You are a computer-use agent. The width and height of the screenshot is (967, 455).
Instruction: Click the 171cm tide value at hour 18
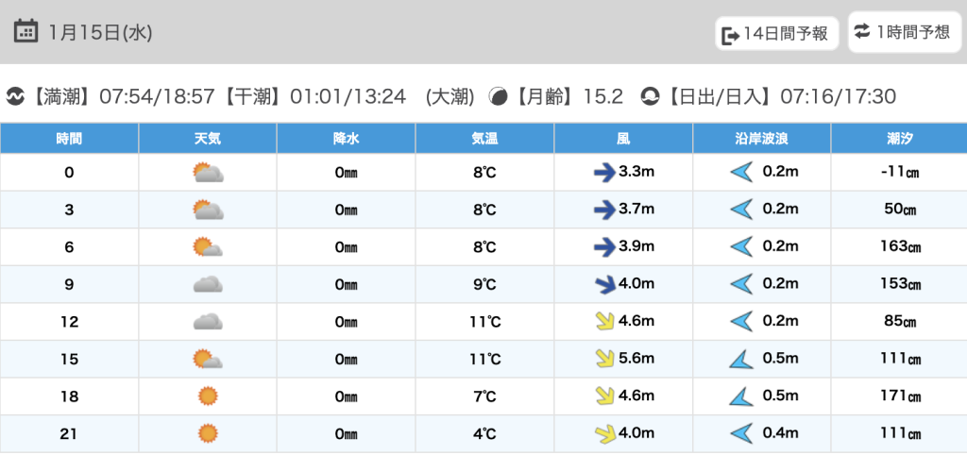898,396
